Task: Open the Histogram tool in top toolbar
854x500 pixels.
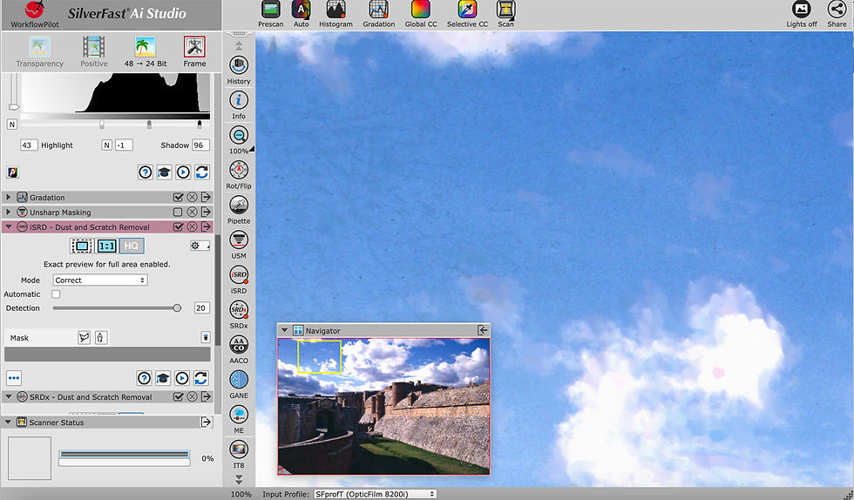Action: pos(335,14)
